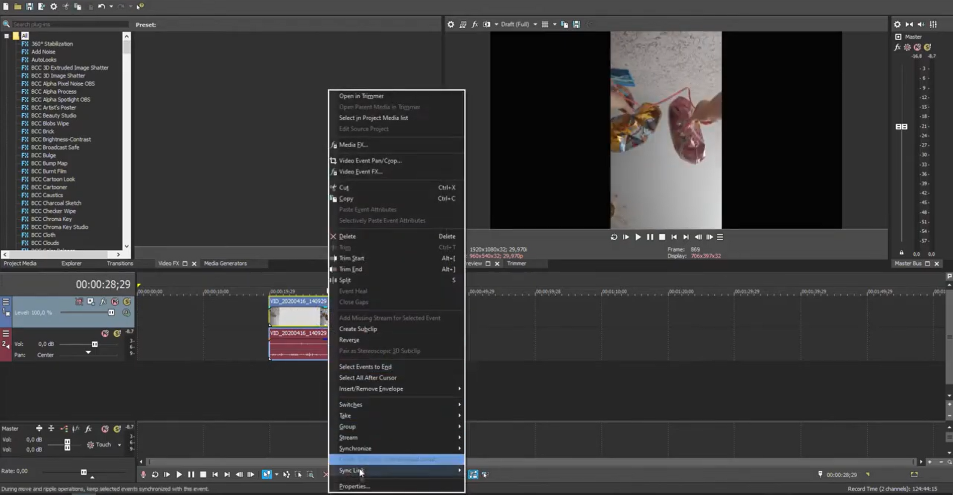
Task: Open the Touch automation mode dropdown
Action: click(119, 445)
